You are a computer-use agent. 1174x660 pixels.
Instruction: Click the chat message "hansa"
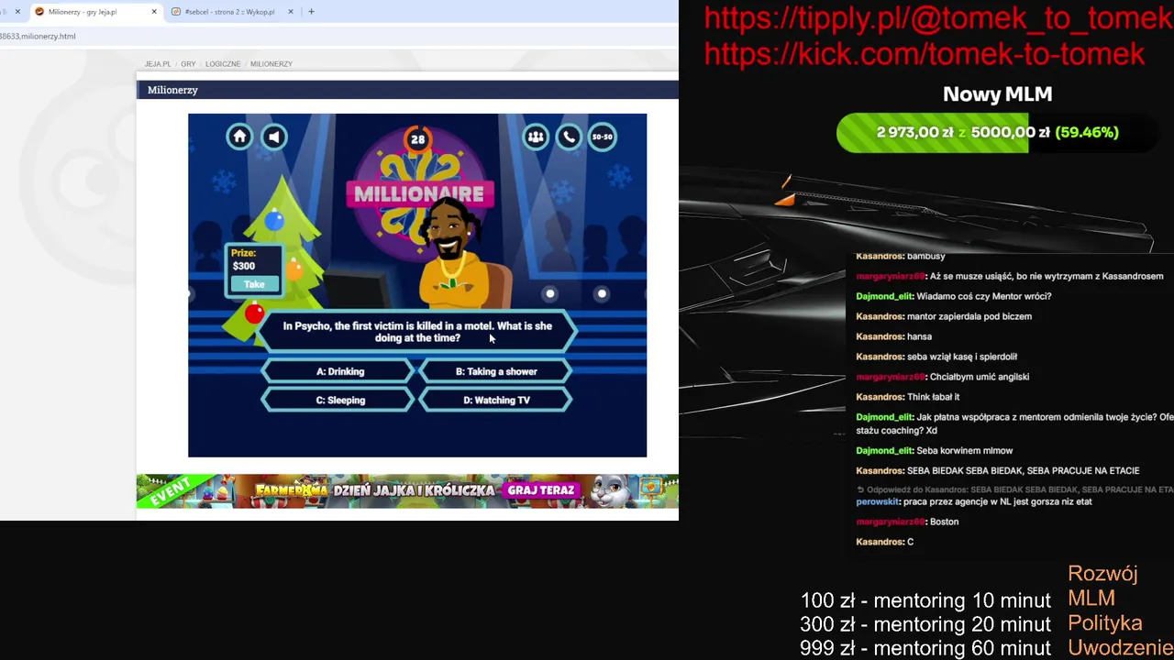click(x=920, y=336)
